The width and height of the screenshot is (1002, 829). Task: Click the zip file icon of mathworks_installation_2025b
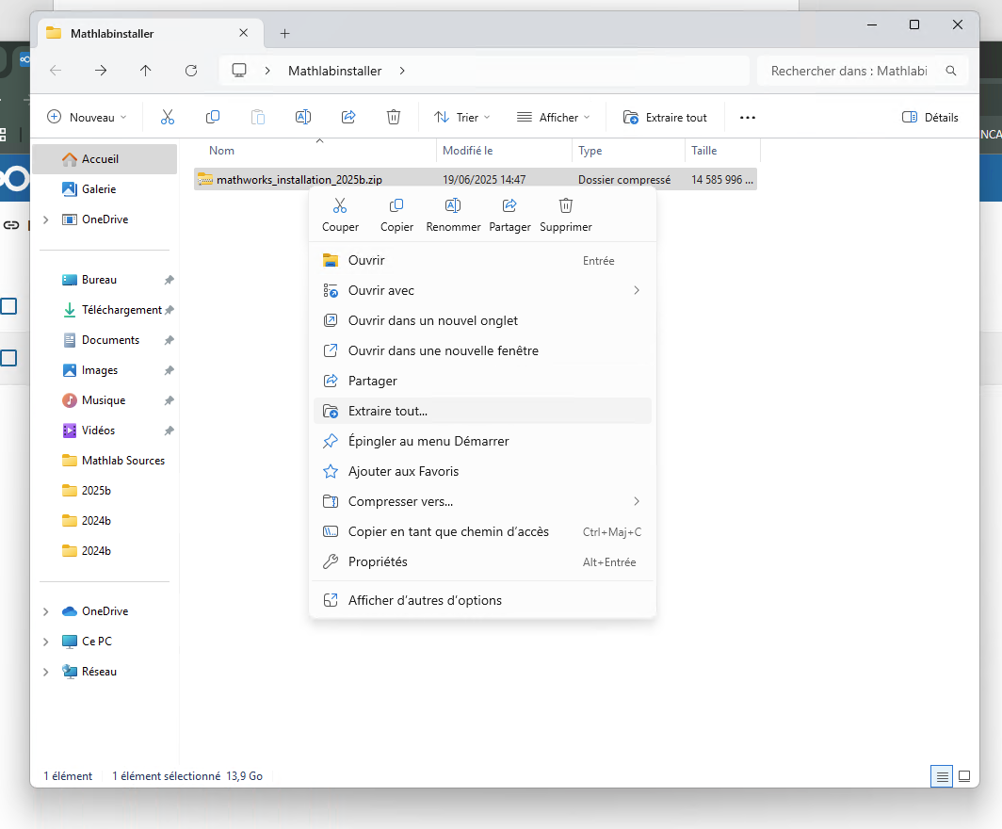point(204,180)
